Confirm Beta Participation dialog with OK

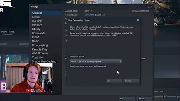click(x=114, y=81)
